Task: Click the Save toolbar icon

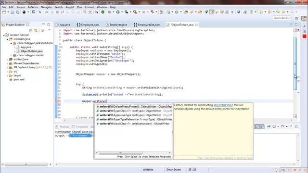Action: 13,12
